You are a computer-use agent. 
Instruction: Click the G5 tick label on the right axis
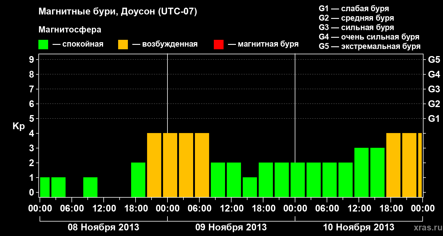434,60
